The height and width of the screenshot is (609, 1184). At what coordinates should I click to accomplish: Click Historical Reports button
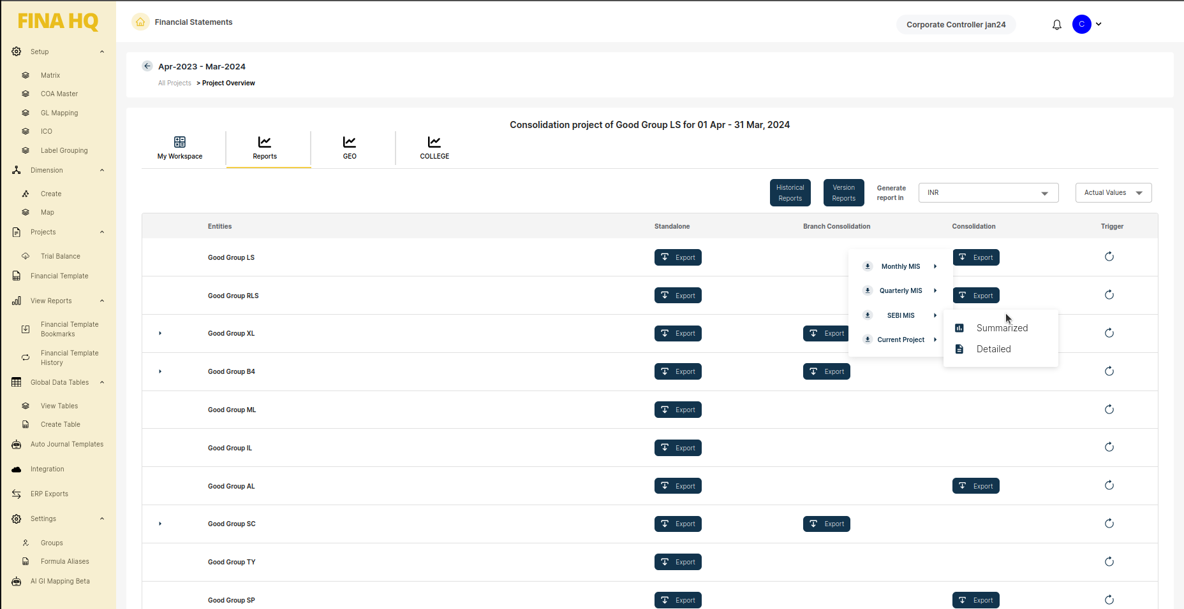click(x=790, y=193)
